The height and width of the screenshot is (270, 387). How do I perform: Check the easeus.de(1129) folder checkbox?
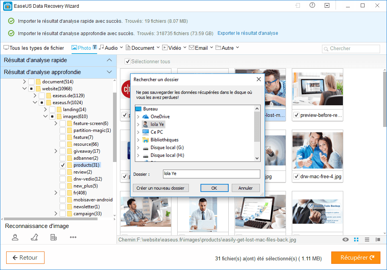42,95
